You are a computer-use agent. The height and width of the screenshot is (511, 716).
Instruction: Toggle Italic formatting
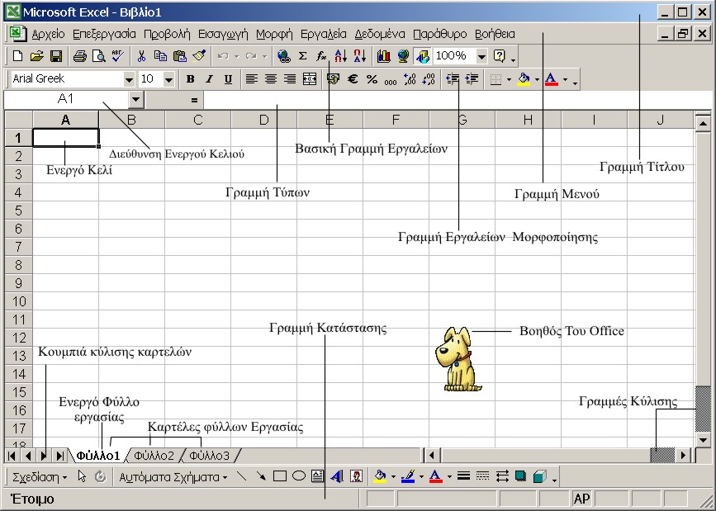209,79
